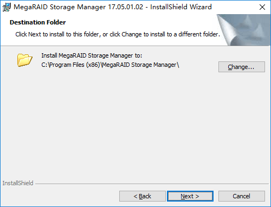
Task: Click the version number 17.05.01.02 in title
Action: click(x=125, y=7)
